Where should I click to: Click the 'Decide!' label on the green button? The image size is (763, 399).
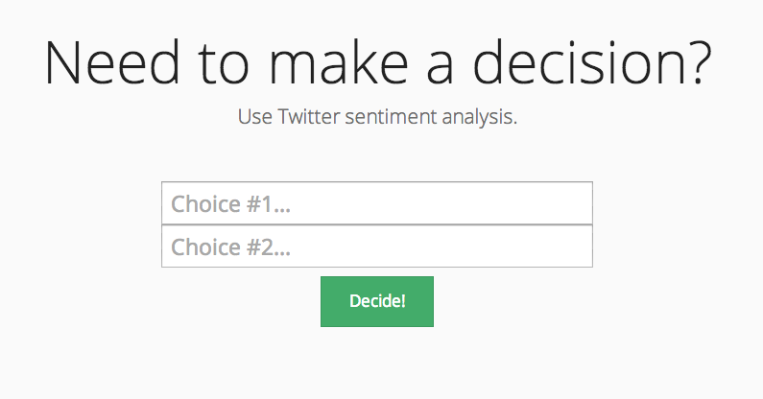[377, 301]
